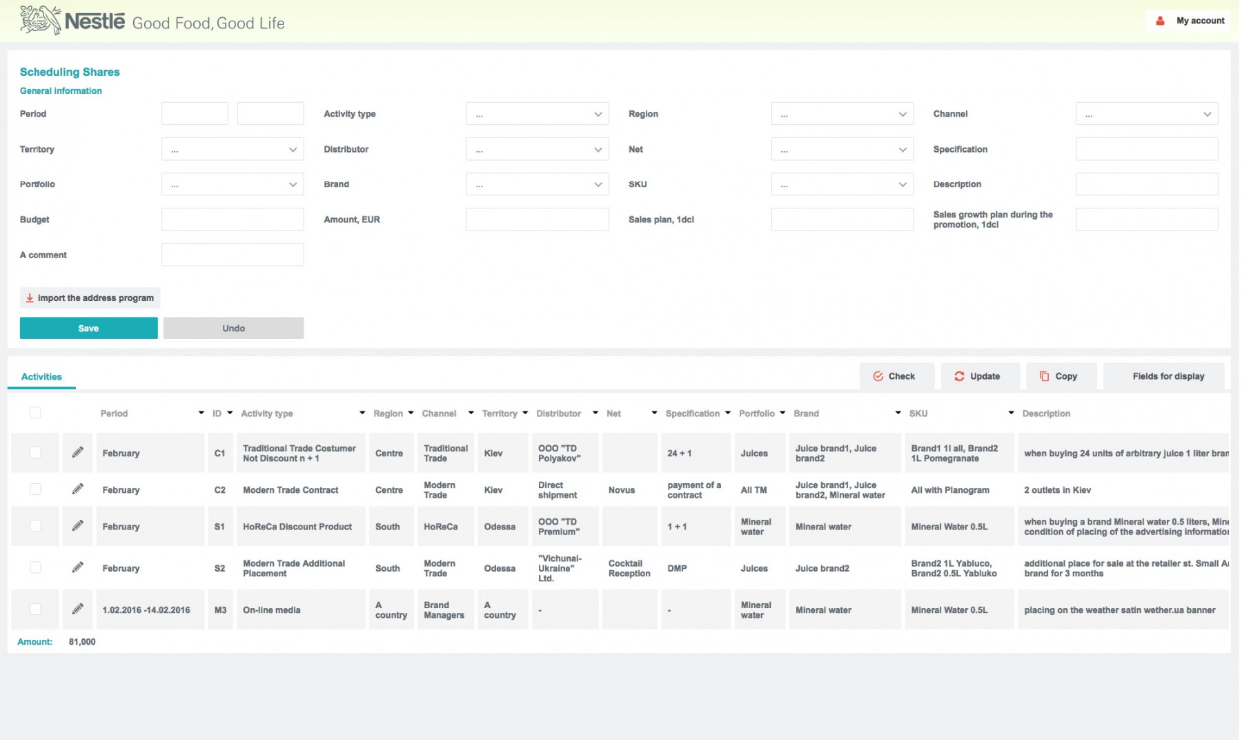This screenshot has height=740, width=1242.
Task: Open the Channel dropdown in form
Action: tap(1147, 114)
